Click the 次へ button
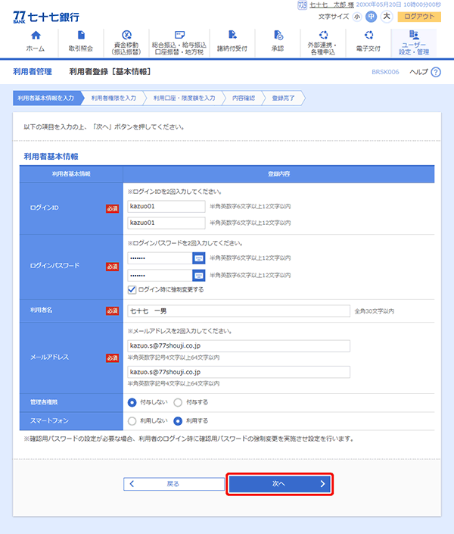Image resolution: width=454 pixels, height=534 pixels. 279,484
